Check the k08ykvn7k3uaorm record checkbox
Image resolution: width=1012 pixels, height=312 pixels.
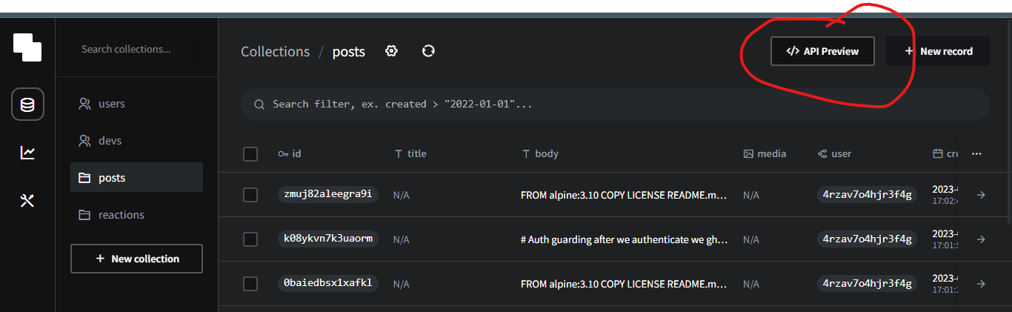(x=250, y=239)
